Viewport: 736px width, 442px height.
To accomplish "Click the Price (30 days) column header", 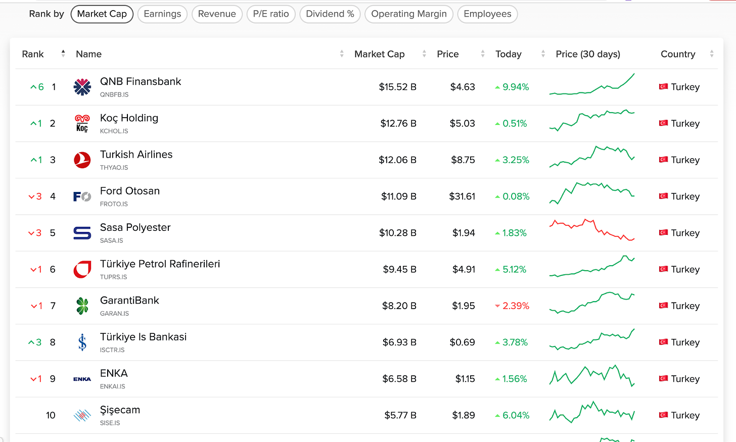I will click(588, 54).
